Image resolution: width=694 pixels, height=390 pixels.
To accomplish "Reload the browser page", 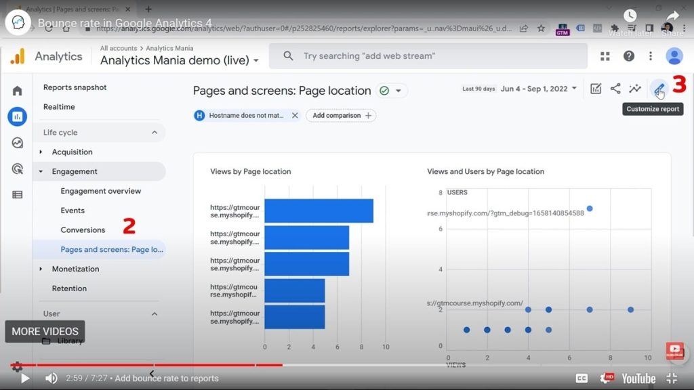I will (49, 28).
